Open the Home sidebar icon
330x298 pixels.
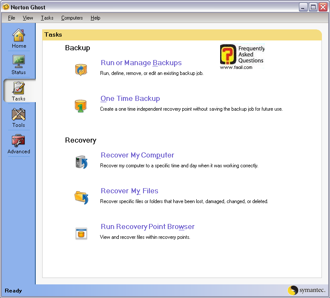click(x=19, y=36)
